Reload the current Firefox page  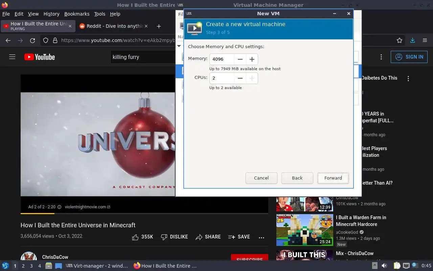[x=32, y=40]
